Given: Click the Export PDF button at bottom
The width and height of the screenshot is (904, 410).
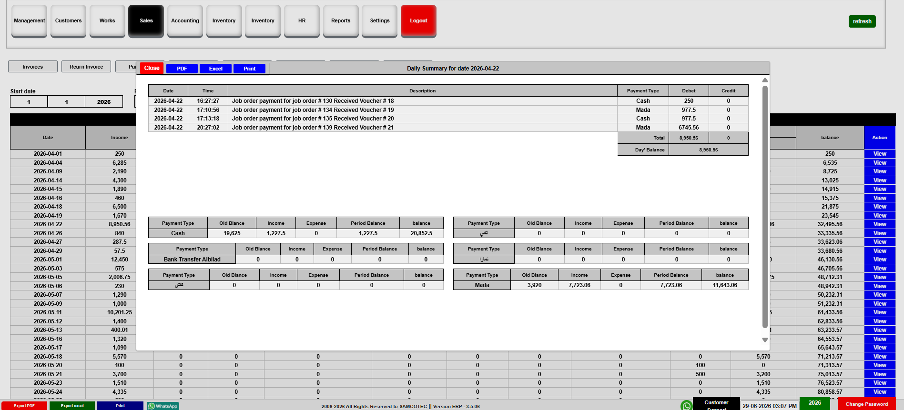Looking at the screenshot, I should tap(24, 406).
